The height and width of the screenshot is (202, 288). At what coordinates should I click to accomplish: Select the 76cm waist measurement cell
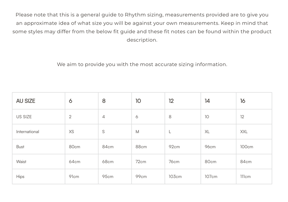tap(174, 162)
